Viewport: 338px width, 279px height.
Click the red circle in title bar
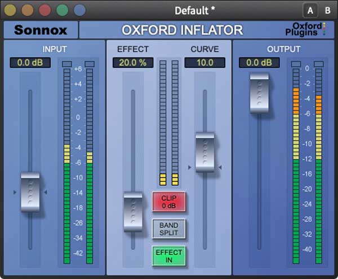[45, 10]
